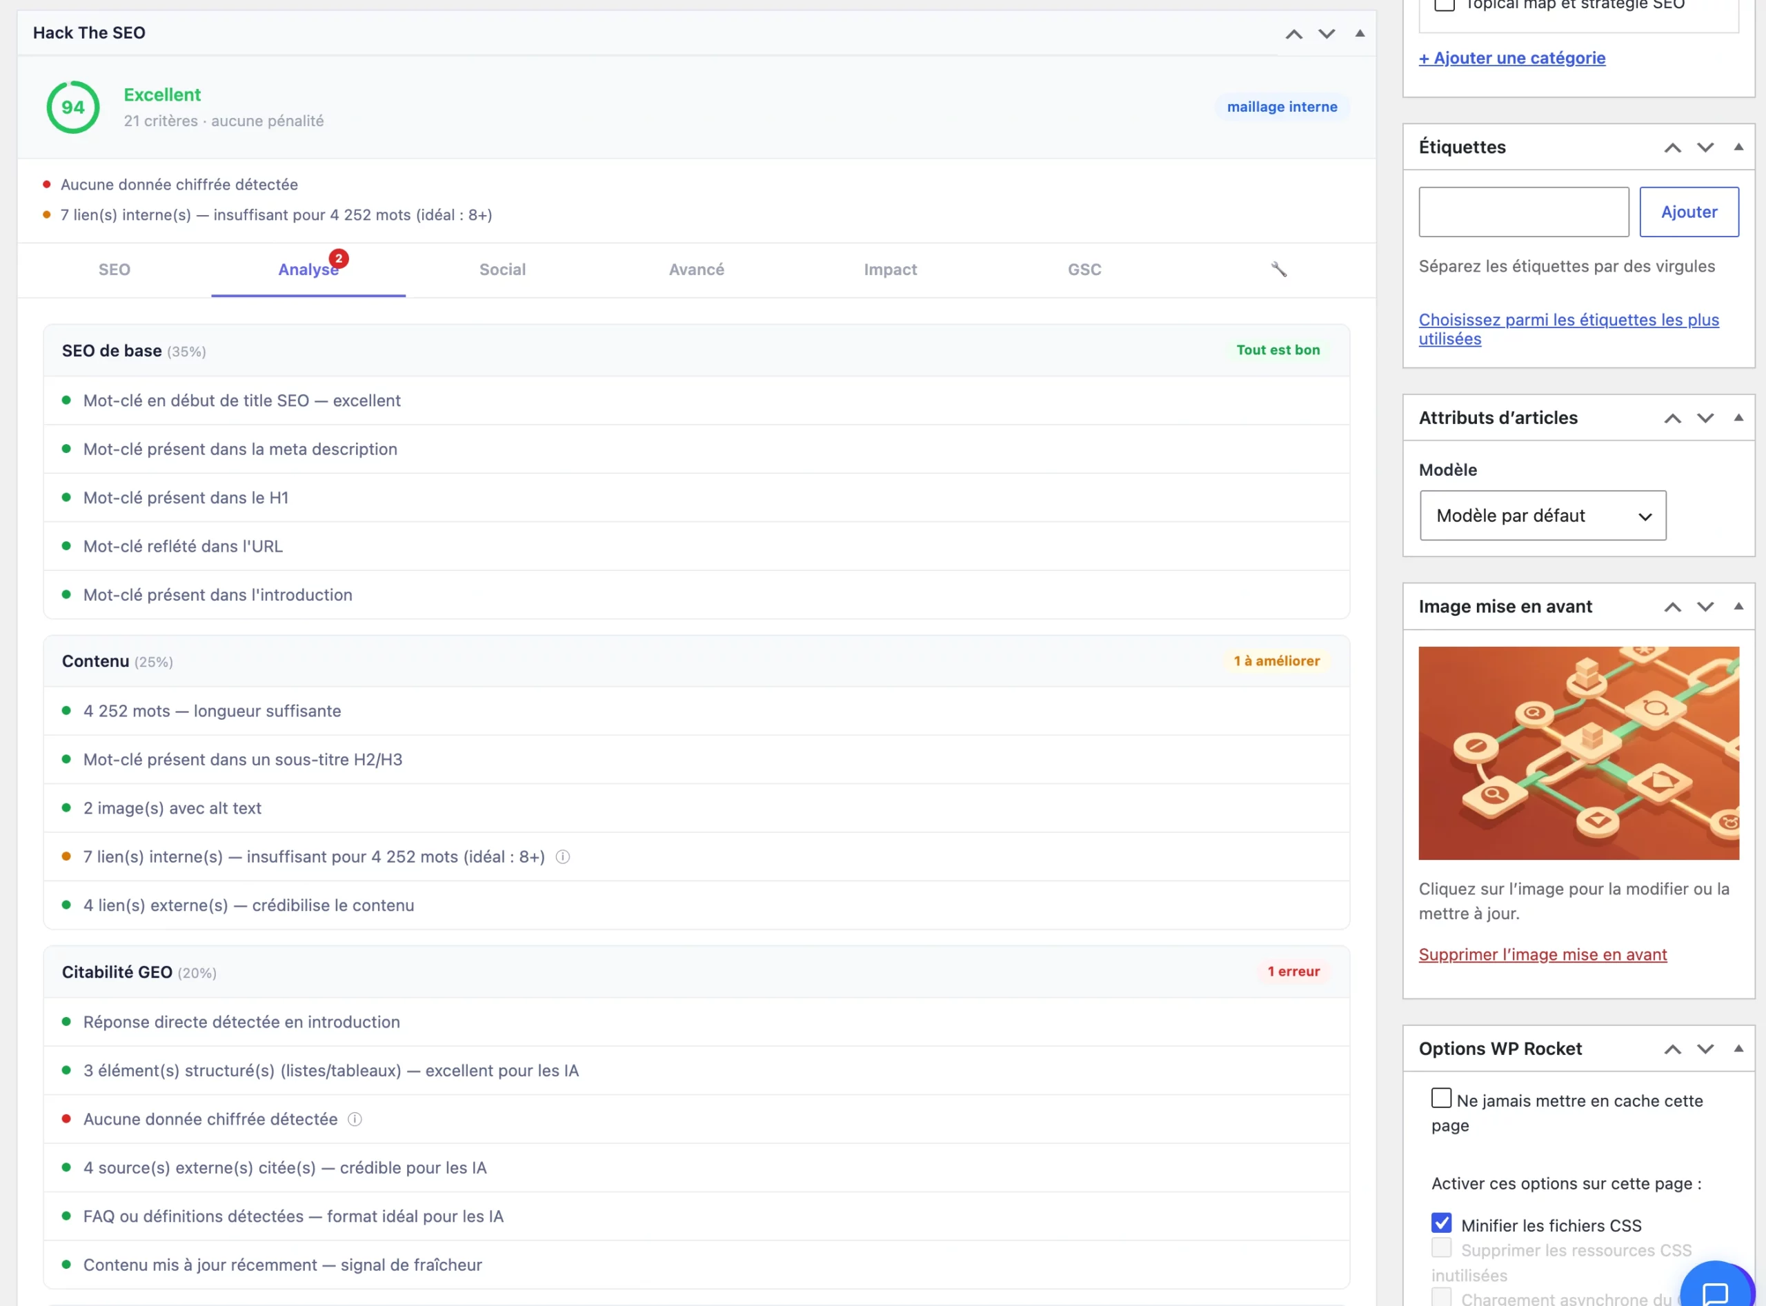Click the 1 à améliorer badge
1766x1306 pixels.
pos(1276,661)
